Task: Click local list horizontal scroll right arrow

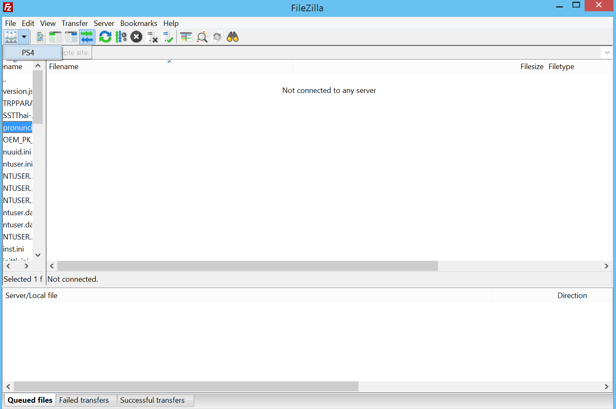Action: 26,266
